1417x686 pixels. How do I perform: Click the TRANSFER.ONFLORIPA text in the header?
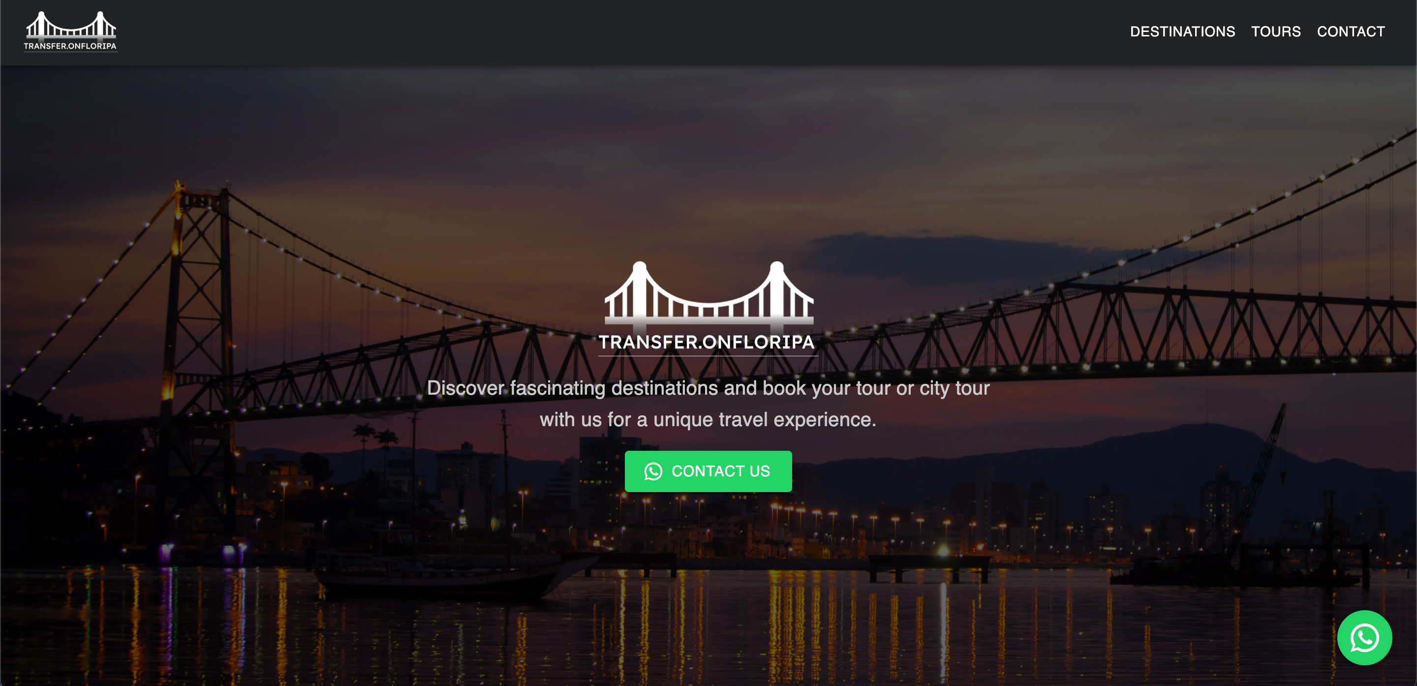click(70, 46)
